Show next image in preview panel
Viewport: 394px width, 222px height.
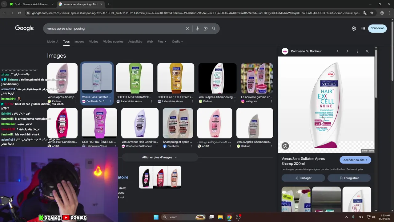(x=347, y=51)
